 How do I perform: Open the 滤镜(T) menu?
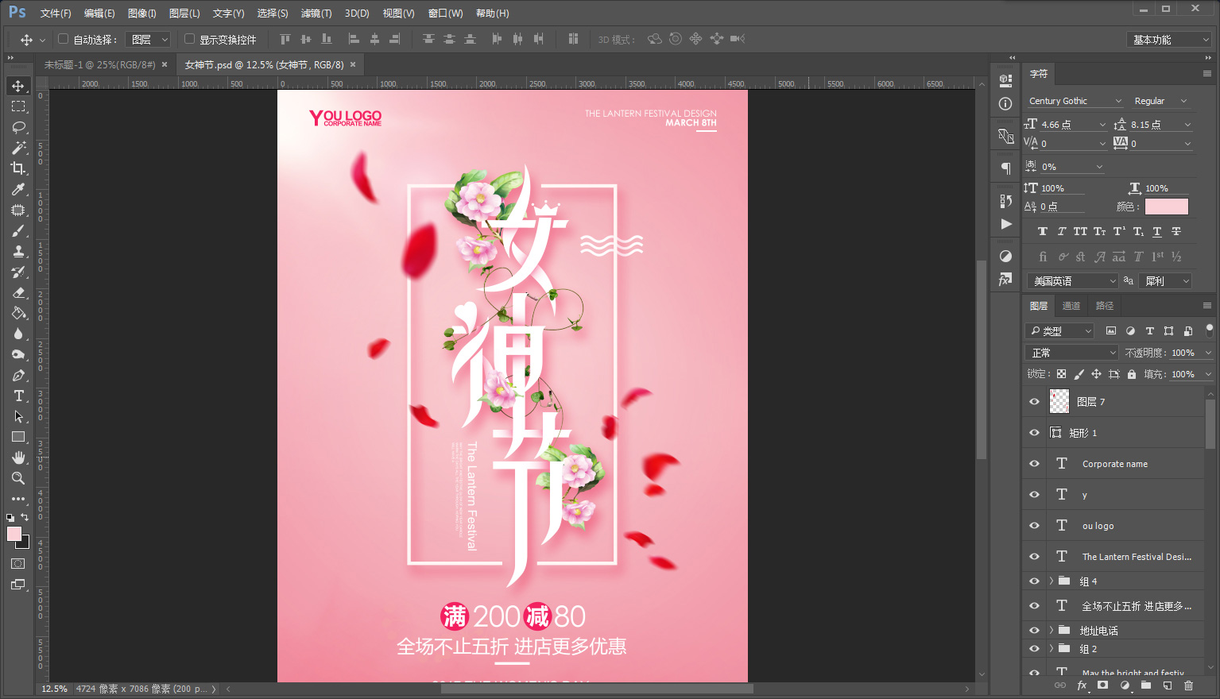316,14
